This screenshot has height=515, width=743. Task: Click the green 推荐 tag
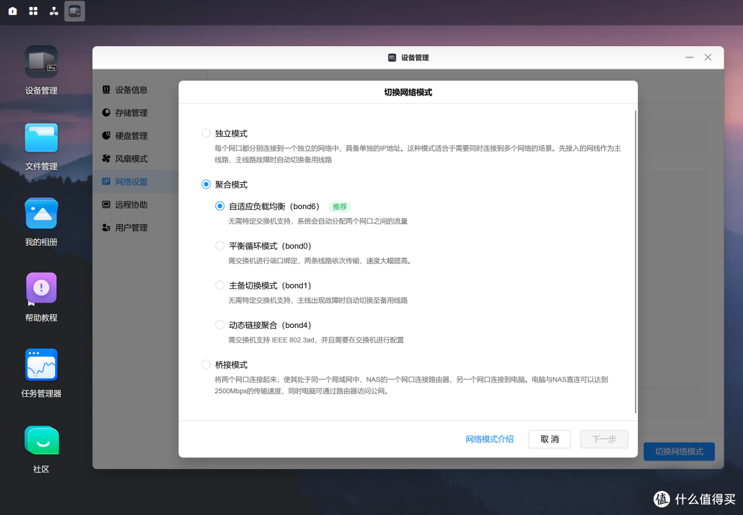coord(339,206)
